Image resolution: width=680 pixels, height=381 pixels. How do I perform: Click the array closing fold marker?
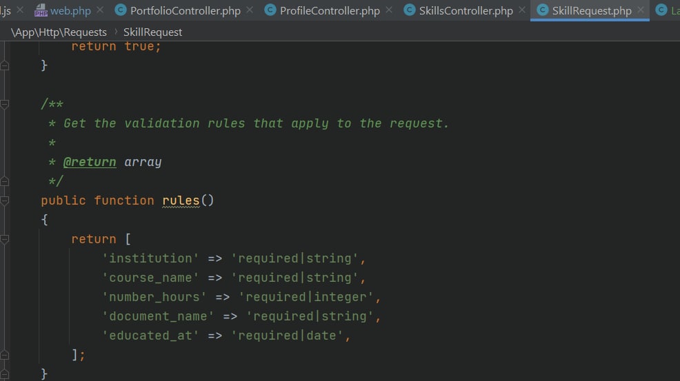[5, 355]
